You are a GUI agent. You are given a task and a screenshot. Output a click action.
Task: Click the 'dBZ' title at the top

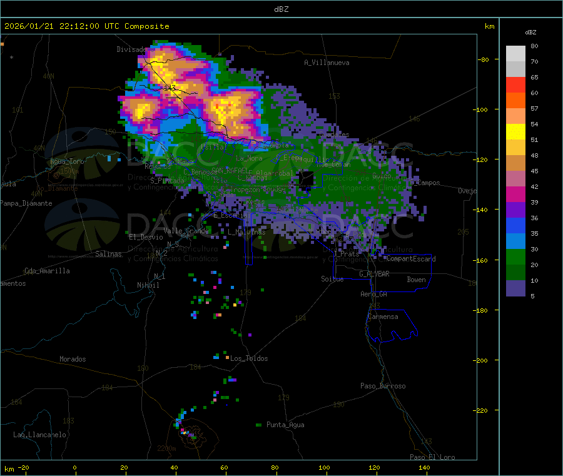click(281, 9)
